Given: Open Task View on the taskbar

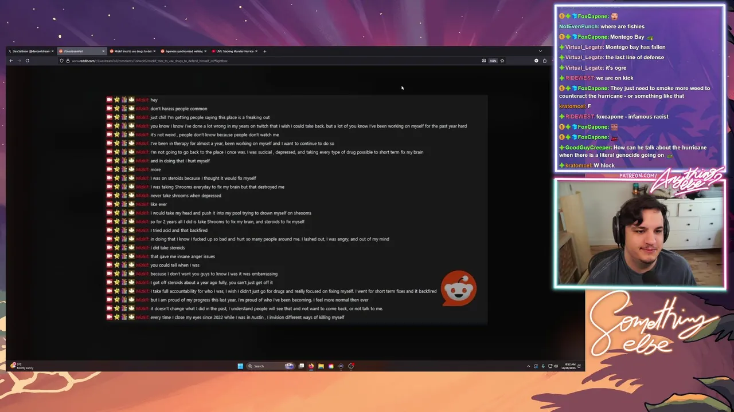Looking at the screenshot, I should 301,366.
